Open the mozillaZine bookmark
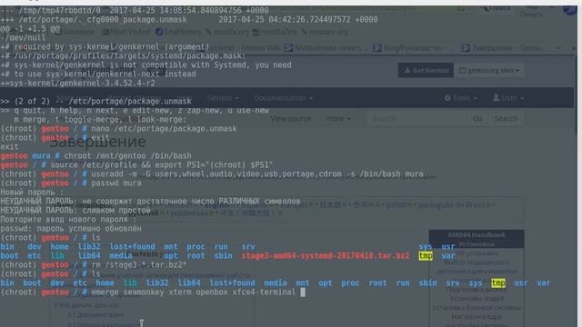Image resolution: width=582 pixels, height=327 pixels. [275, 32]
